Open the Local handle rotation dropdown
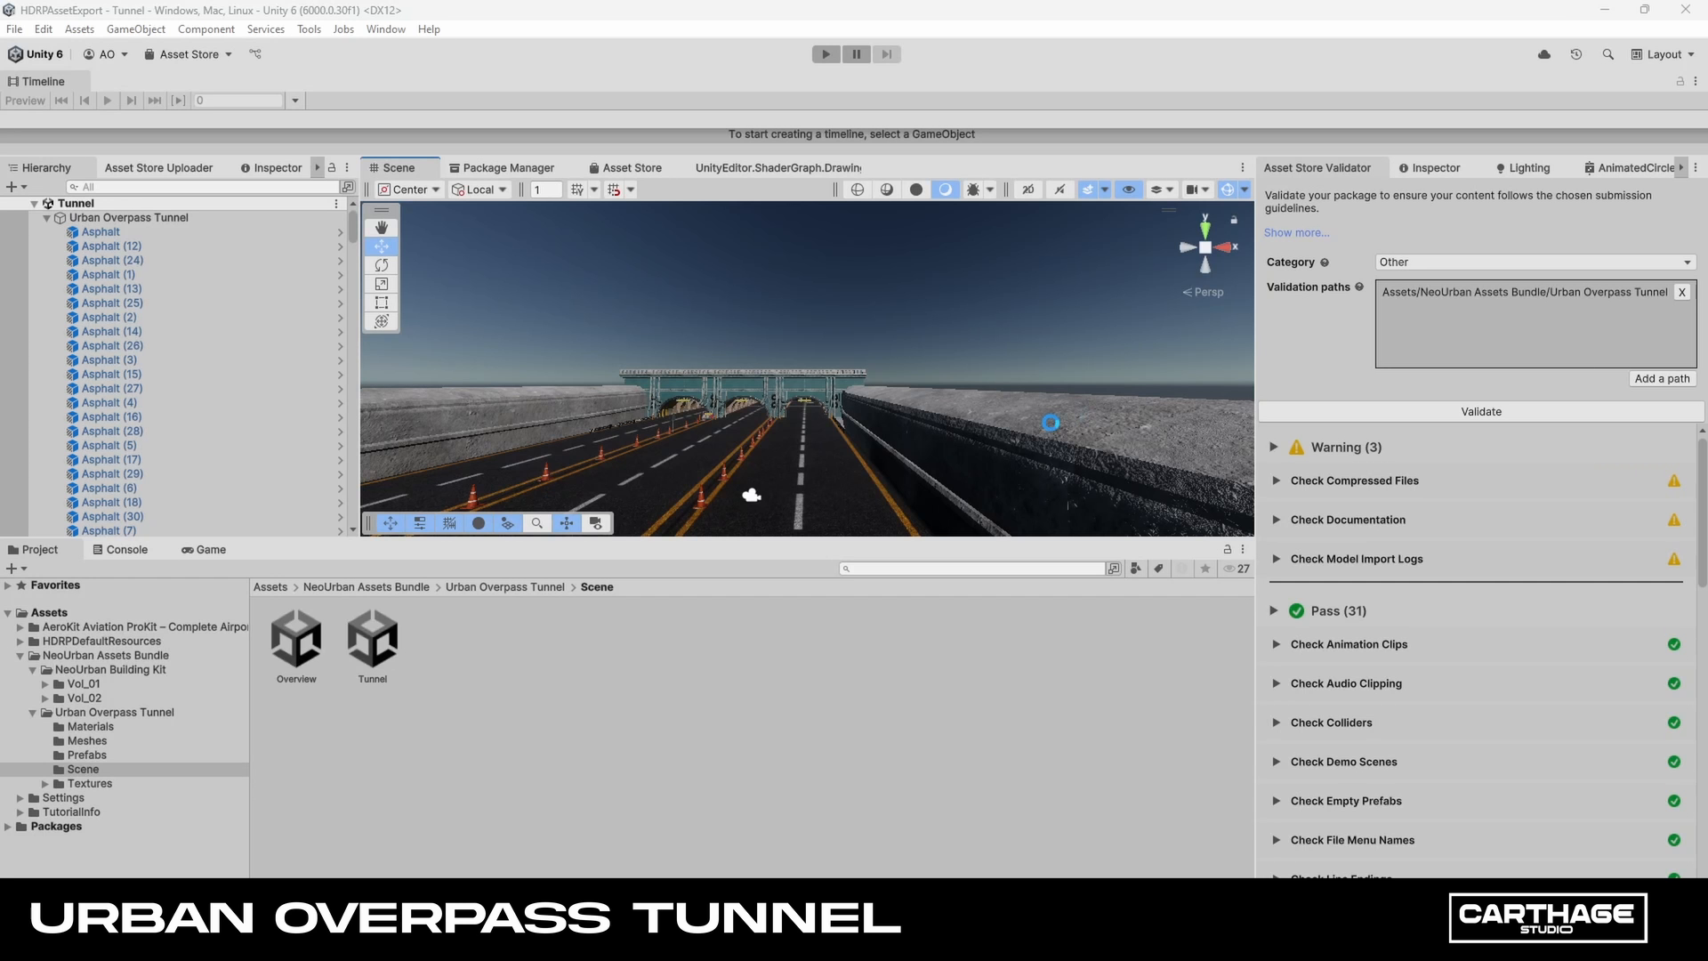The image size is (1708, 961). 479,190
